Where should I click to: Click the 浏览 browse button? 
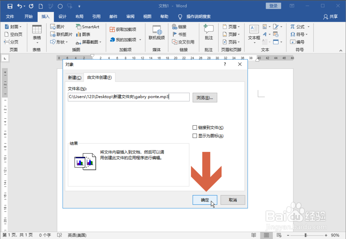(205, 98)
